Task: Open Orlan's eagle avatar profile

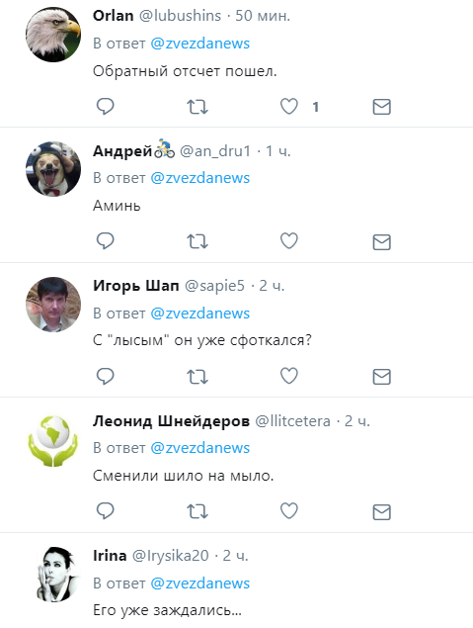Action: click(x=53, y=35)
